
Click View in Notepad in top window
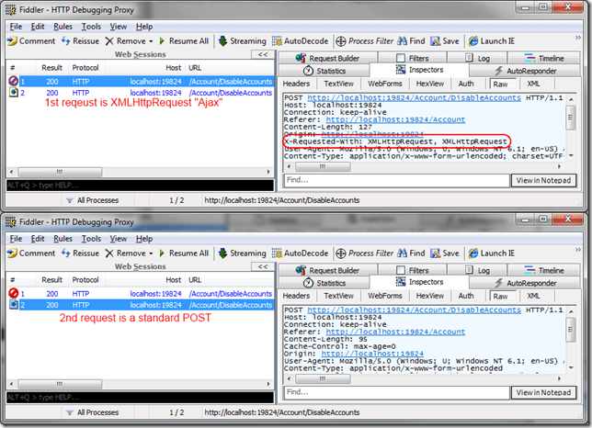[543, 181]
